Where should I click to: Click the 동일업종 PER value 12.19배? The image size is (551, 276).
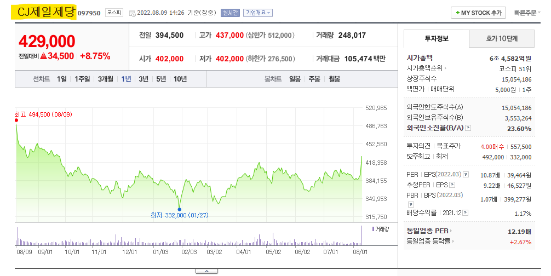519,232
